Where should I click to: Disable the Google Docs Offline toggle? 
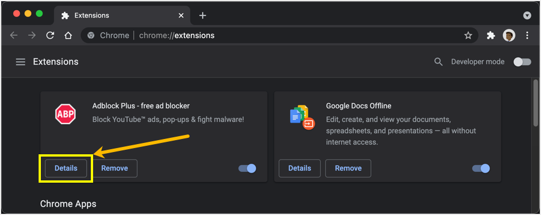click(481, 168)
